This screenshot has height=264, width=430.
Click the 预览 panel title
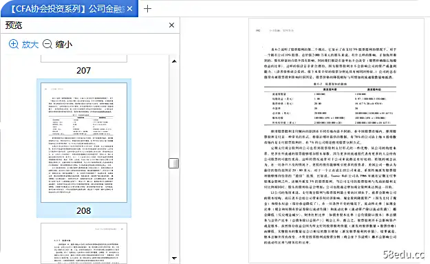(14, 25)
